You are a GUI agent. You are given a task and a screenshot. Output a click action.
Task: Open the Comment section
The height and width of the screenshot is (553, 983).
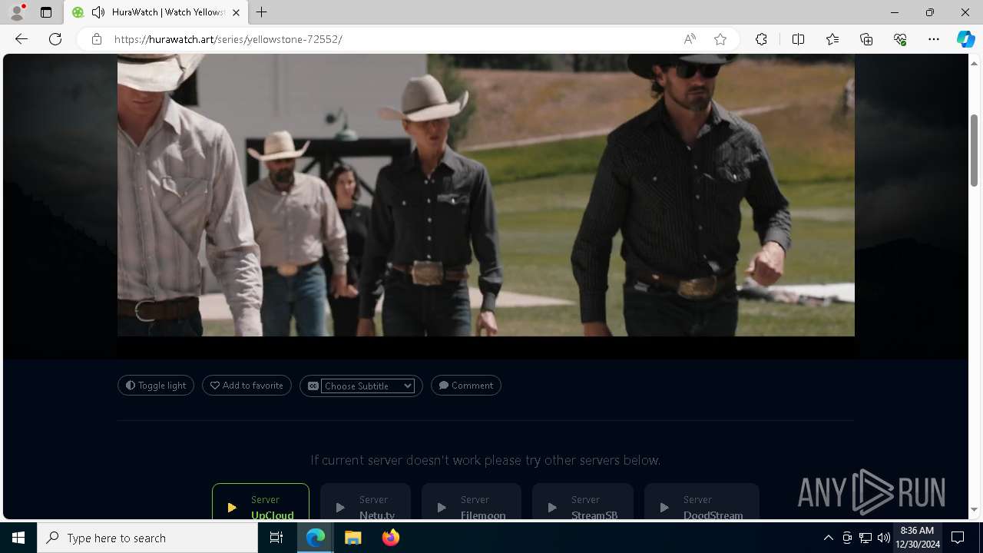(466, 386)
